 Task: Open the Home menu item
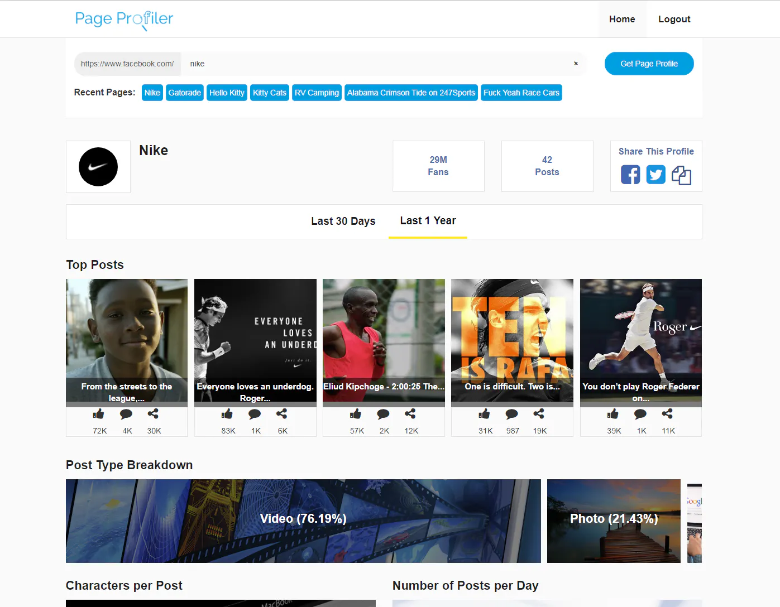coord(622,19)
